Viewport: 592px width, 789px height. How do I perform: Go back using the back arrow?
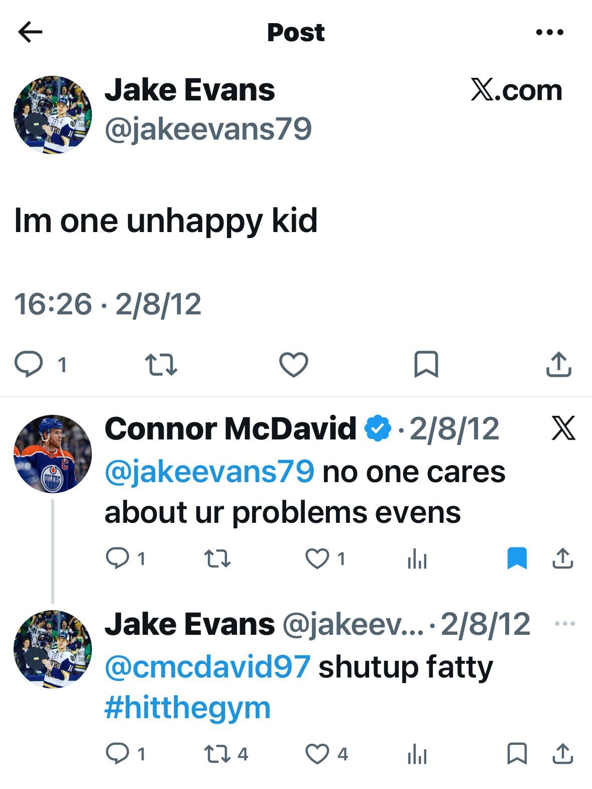[x=30, y=33]
